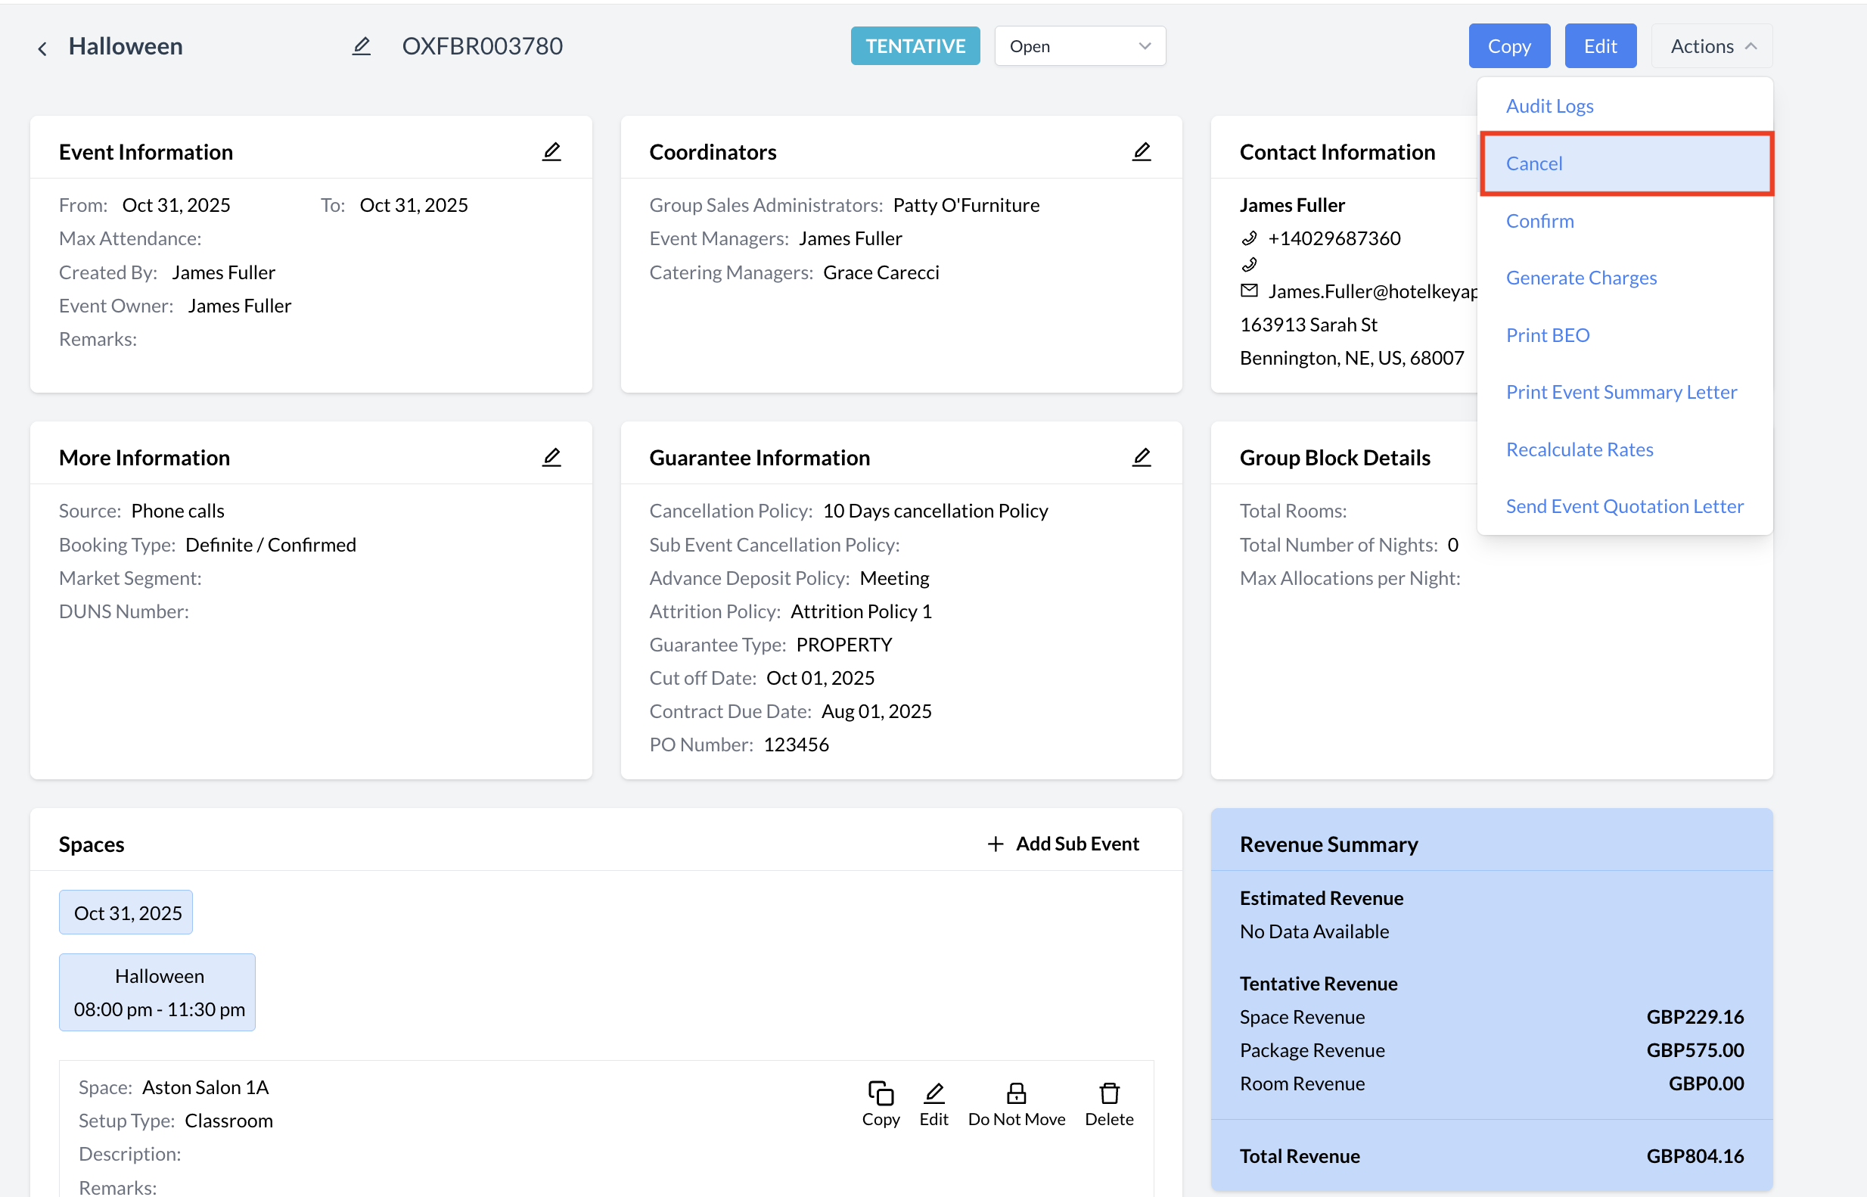The width and height of the screenshot is (1867, 1197).
Task: Collapse the Actions dropdown menu
Action: (1712, 47)
